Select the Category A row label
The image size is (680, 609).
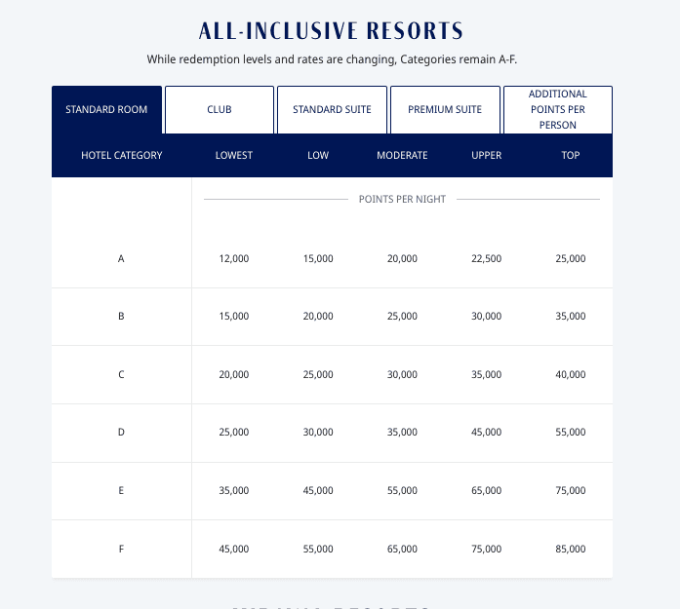pyautogui.click(x=121, y=259)
